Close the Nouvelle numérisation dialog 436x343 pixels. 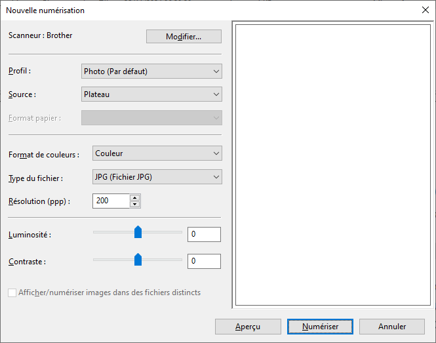424,10
